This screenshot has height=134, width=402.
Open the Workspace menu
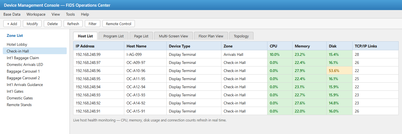coord(36,14)
